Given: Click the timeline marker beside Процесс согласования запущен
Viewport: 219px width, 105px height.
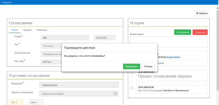Looking at the screenshot, I should [x=132, y=73].
